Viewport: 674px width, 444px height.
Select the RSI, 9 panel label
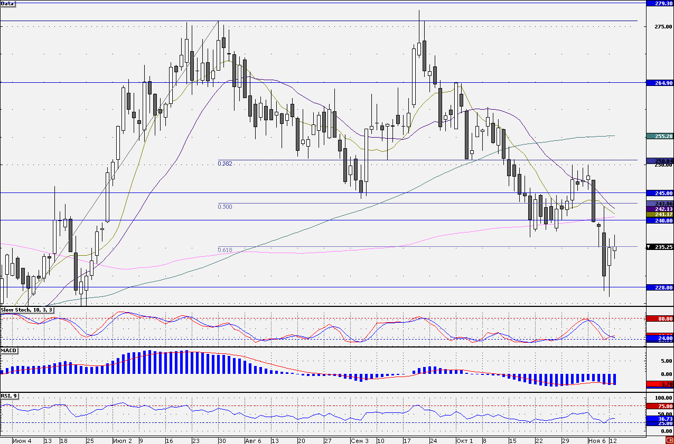(10, 396)
